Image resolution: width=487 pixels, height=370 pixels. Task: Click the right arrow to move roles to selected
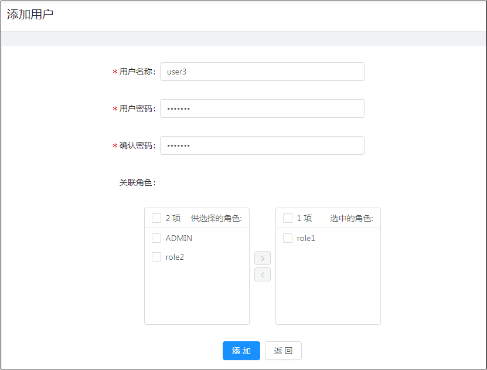[x=262, y=259]
